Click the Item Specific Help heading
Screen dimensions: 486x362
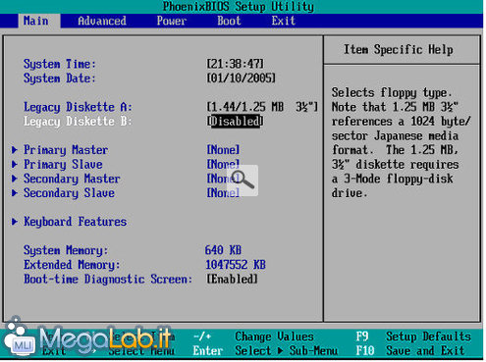point(399,50)
